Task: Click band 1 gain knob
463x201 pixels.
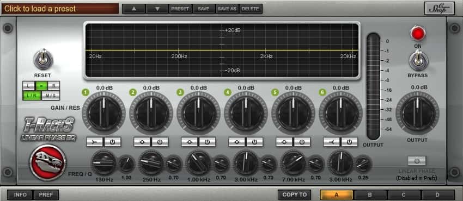Action: [103, 114]
